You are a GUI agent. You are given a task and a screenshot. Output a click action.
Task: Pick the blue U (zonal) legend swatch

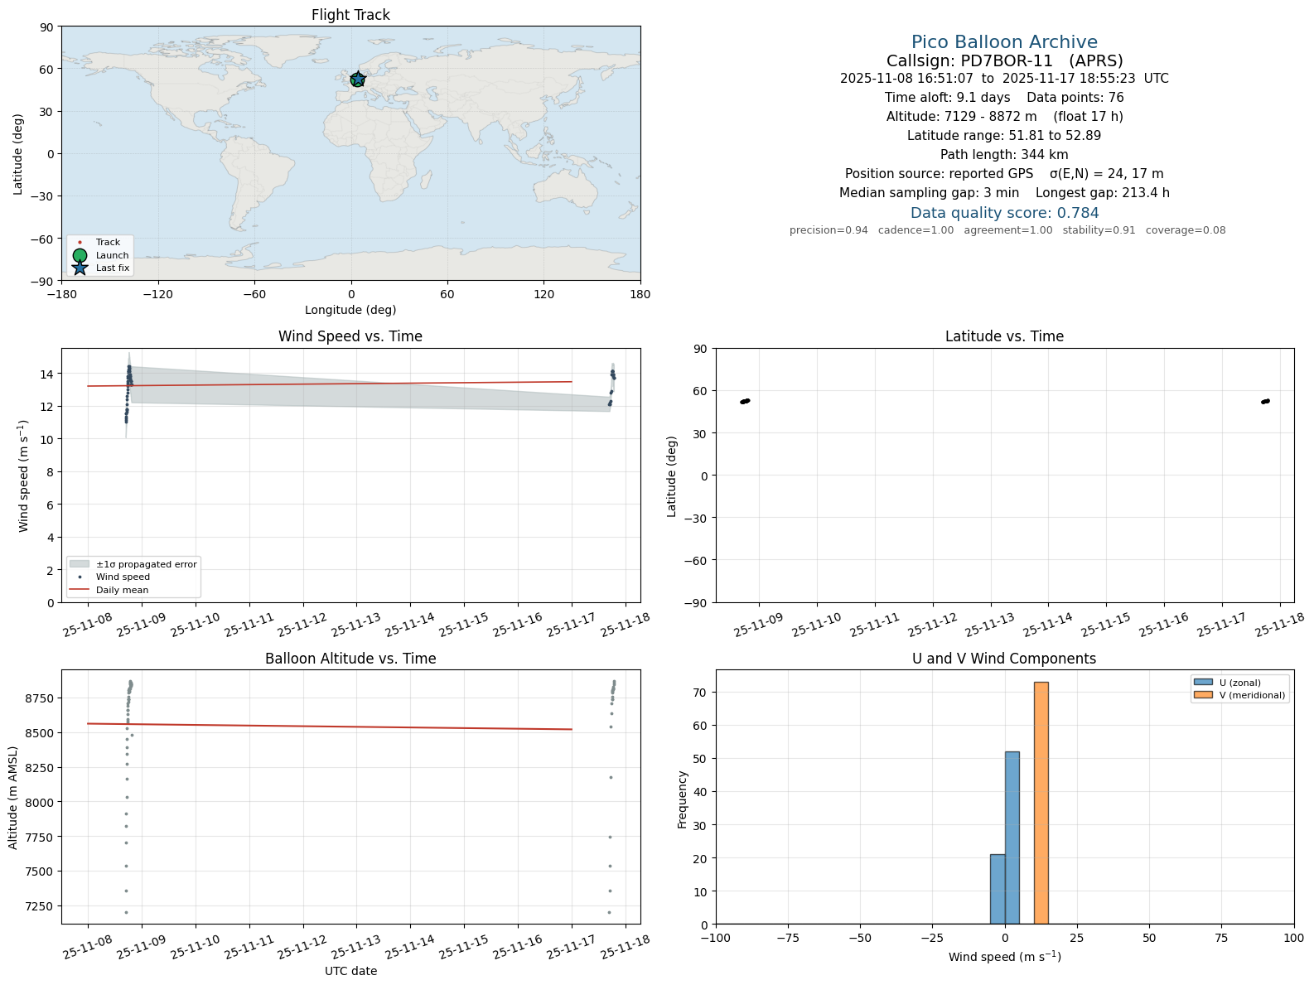1203,683
